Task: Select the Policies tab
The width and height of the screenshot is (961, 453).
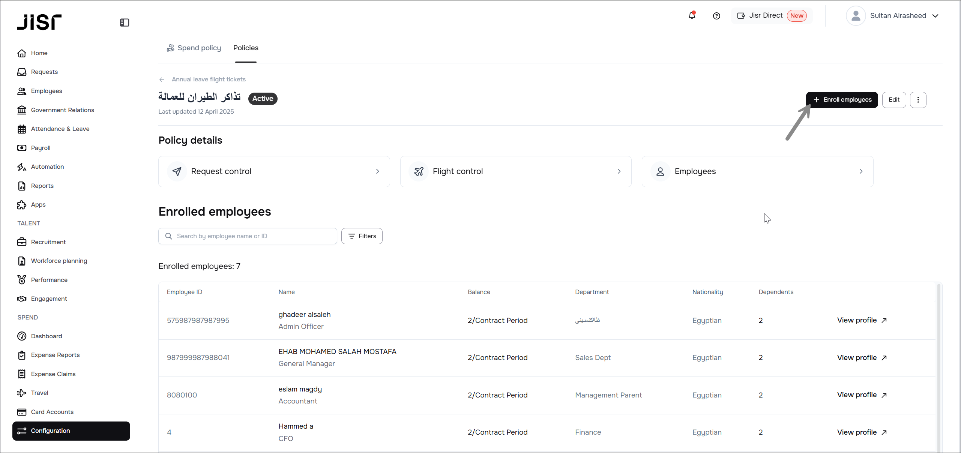Action: (x=246, y=48)
